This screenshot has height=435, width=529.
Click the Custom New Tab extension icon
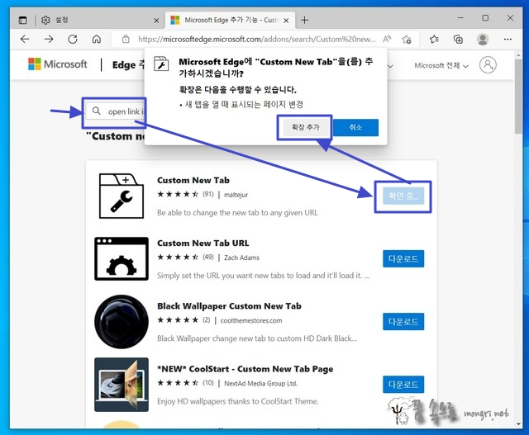[x=122, y=196]
